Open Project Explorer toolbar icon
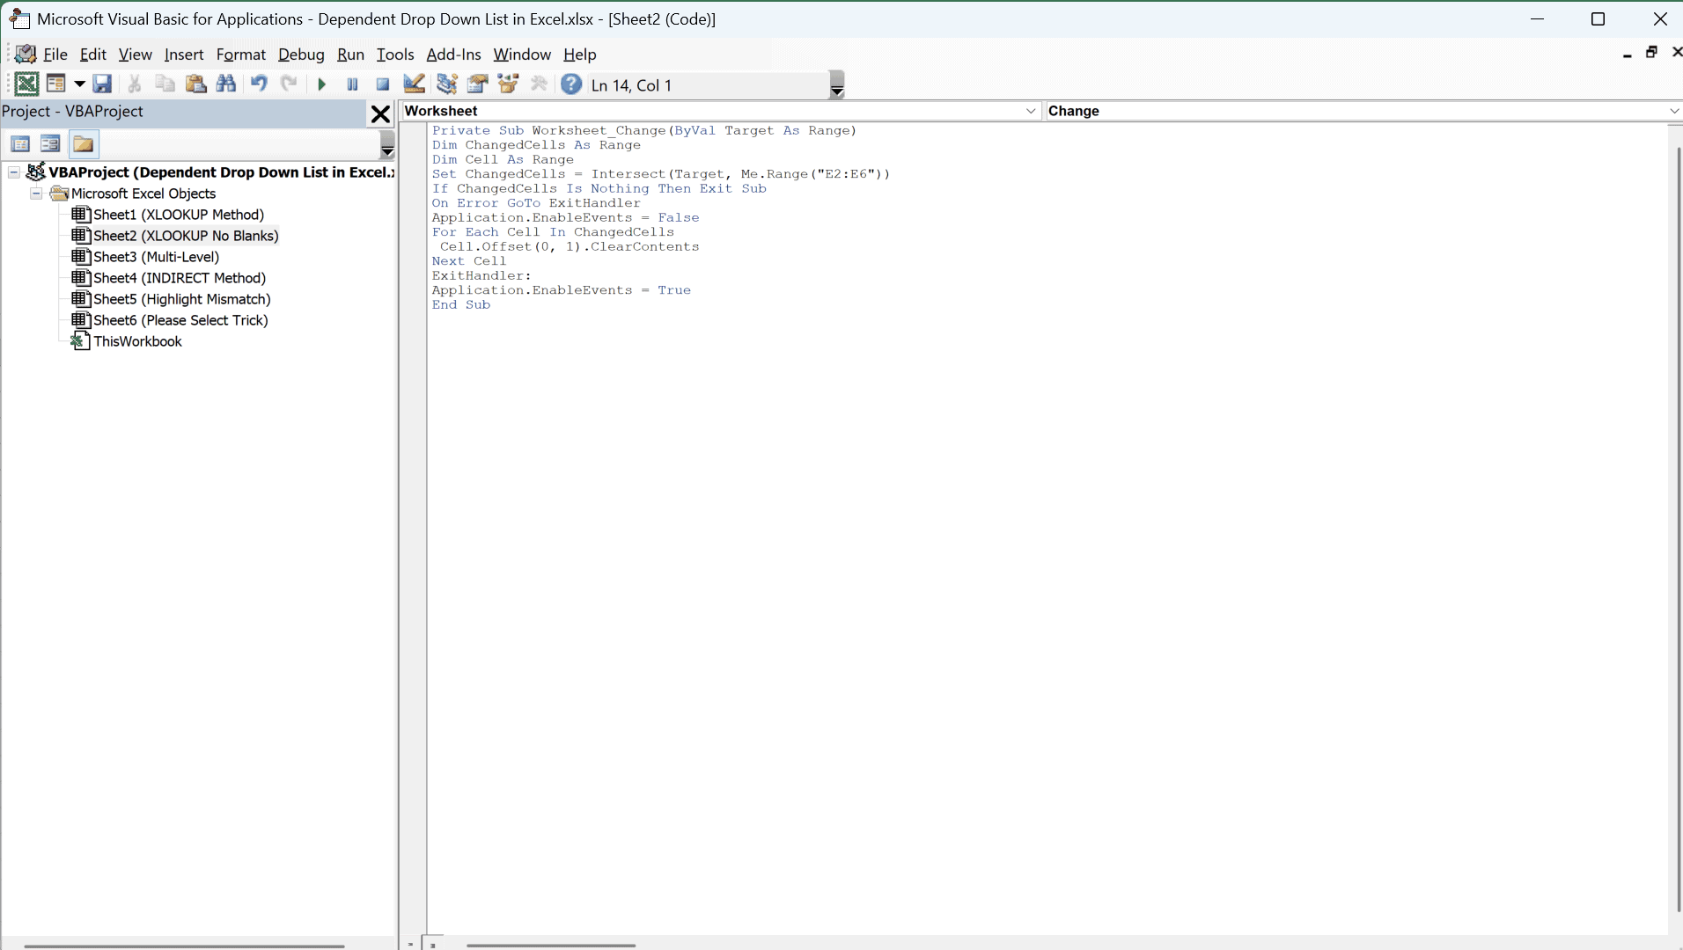This screenshot has height=950, width=1683. coord(447,84)
